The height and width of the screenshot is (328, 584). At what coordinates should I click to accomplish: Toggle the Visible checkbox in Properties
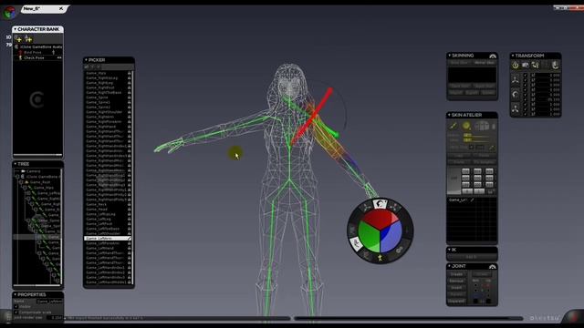16,307
